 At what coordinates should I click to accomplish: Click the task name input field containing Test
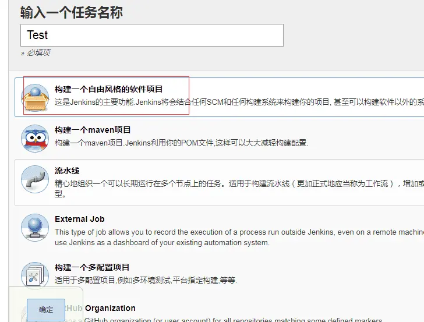(x=151, y=35)
